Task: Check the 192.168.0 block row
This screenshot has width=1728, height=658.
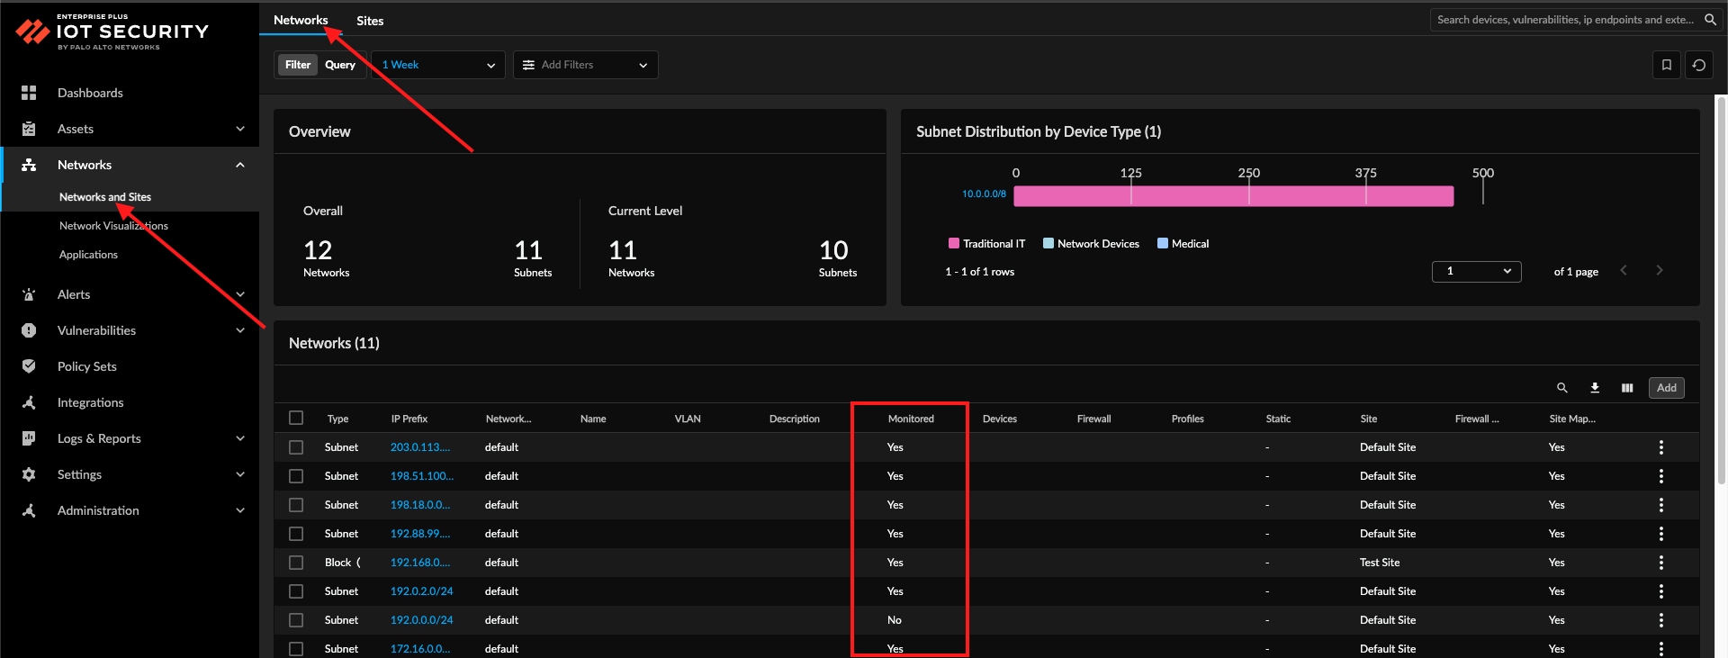Action: (296, 563)
